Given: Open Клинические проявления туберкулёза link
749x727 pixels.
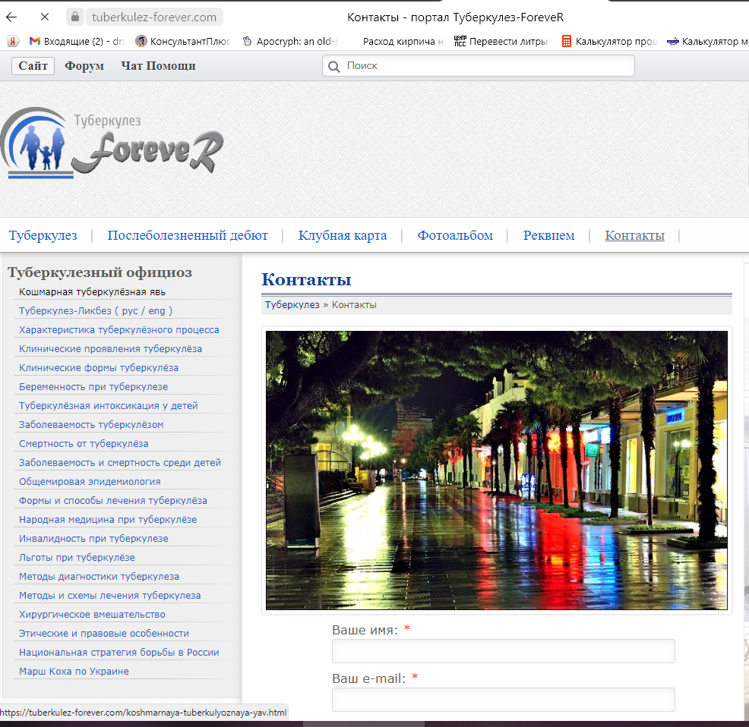Looking at the screenshot, I should click(x=110, y=349).
